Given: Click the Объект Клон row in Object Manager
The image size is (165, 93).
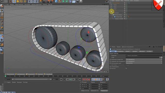Looking at the screenshot, I should [118, 15].
